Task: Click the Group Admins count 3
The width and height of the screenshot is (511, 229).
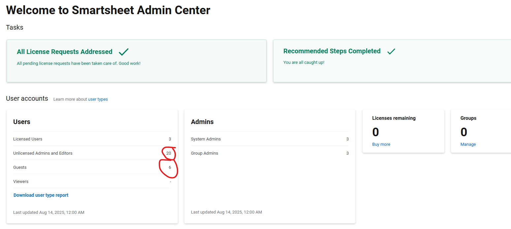Action: pyautogui.click(x=347, y=153)
